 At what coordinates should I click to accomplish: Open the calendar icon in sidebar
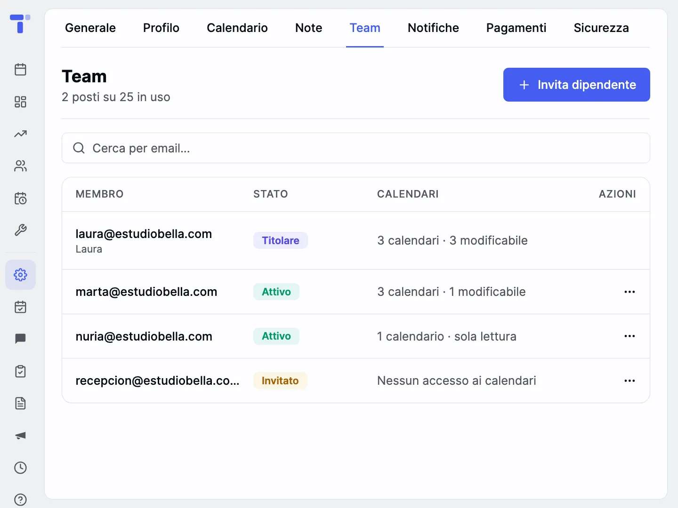pyautogui.click(x=20, y=70)
